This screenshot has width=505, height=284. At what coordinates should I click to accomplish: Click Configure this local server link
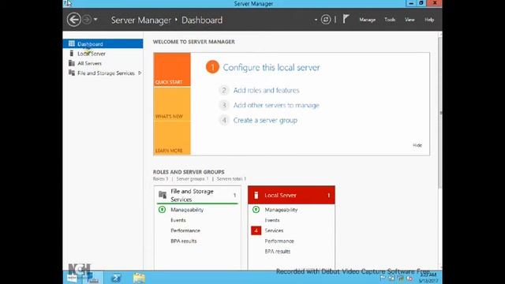[271, 68]
